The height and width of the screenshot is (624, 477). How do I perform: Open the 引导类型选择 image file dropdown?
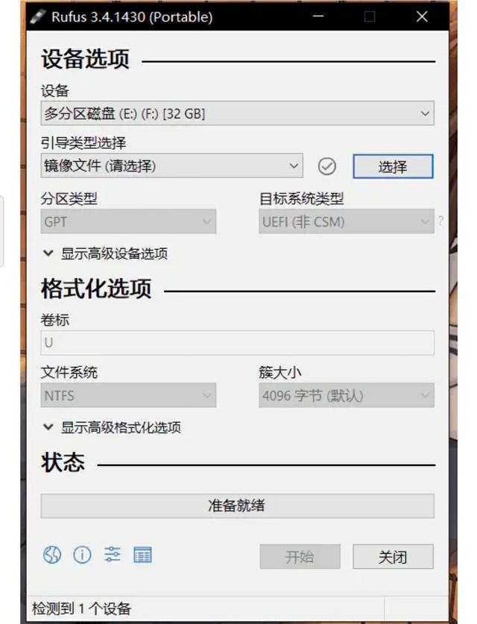pyautogui.click(x=172, y=166)
